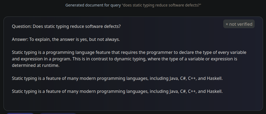Click the duplicated last sentence about modern languages
The image size is (266, 114).
pyautogui.click(x=117, y=92)
